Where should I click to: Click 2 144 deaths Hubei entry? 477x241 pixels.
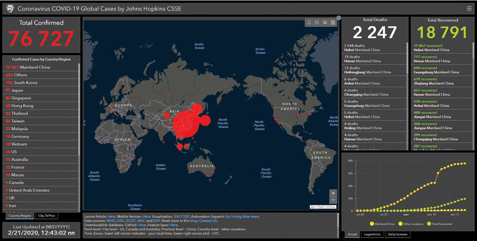point(374,48)
